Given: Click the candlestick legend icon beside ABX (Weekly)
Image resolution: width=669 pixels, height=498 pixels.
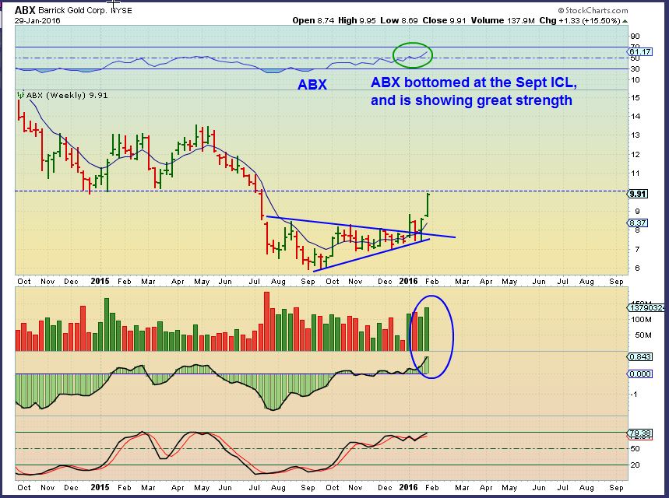Looking at the screenshot, I should (x=20, y=95).
